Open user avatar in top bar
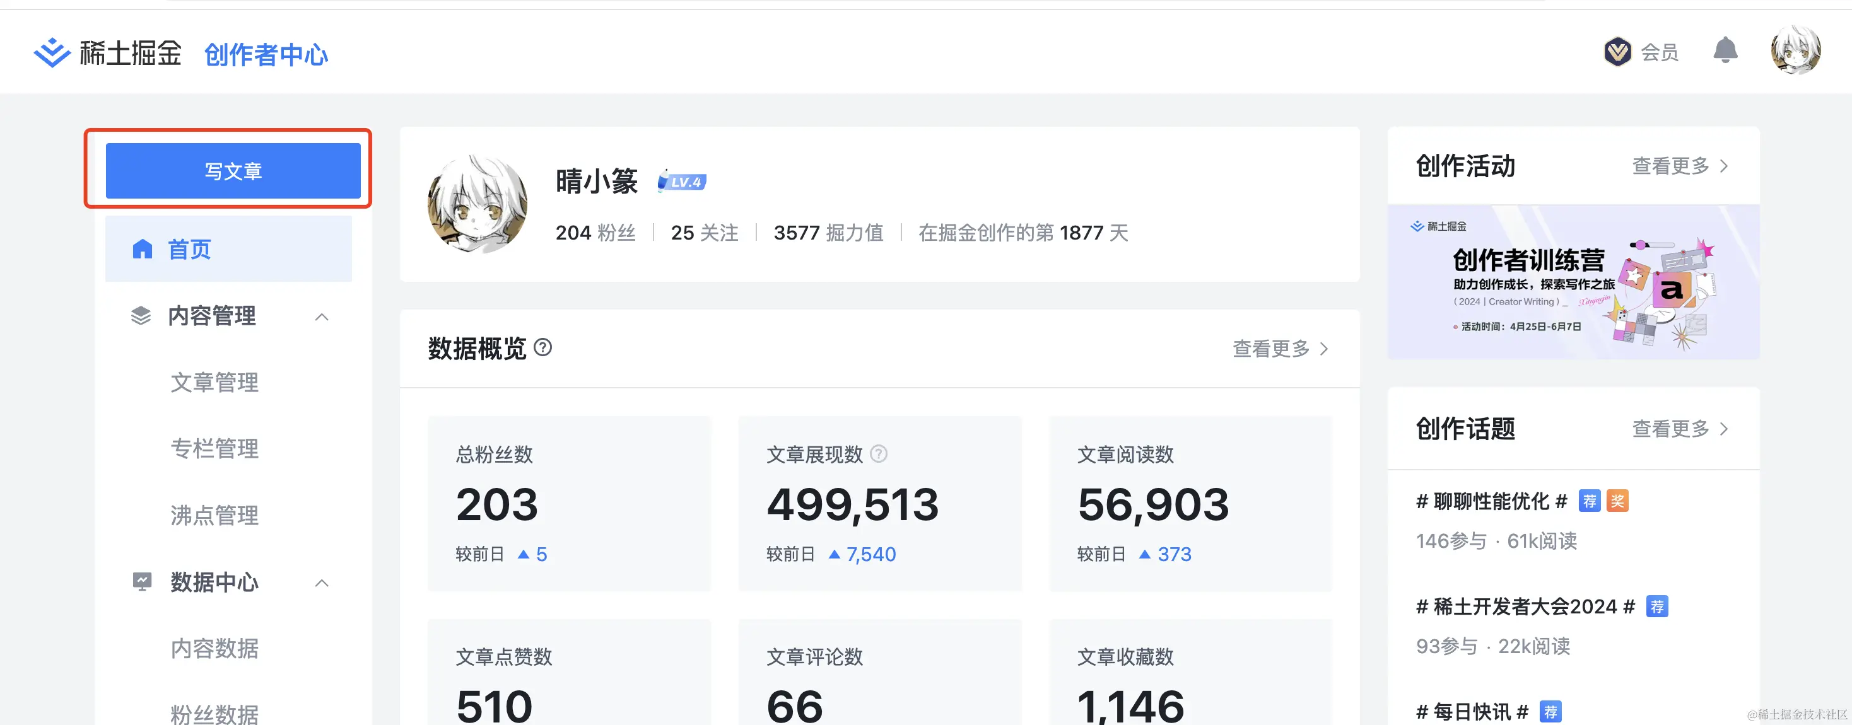The height and width of the screenshot is (725, 1852). point(1795,50)
